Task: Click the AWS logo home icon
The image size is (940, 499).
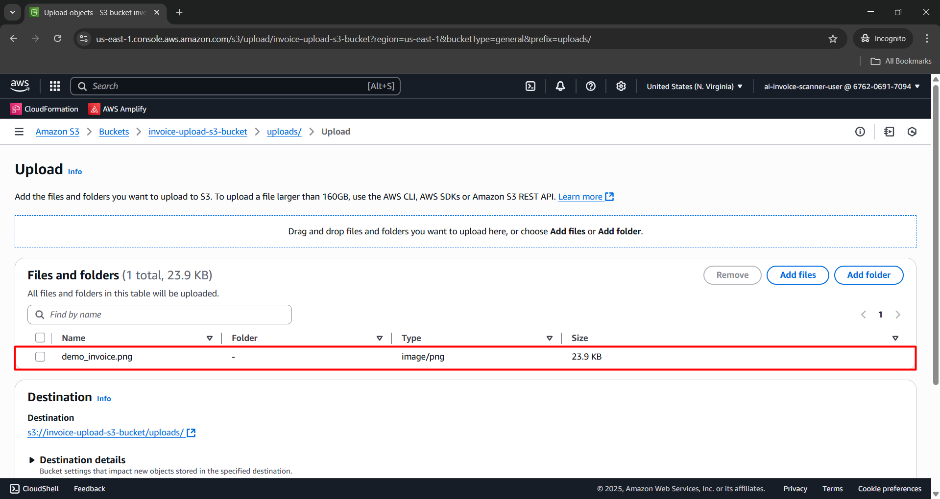Action: pos(20,86)
